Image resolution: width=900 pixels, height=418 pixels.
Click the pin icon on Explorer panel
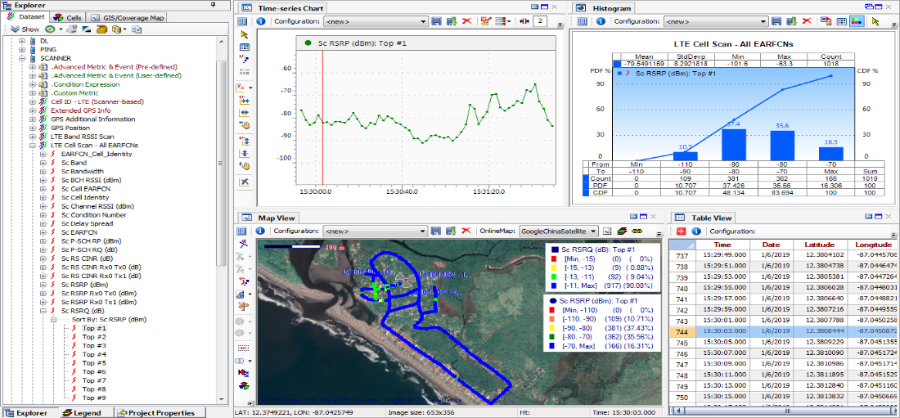point(214,5)
